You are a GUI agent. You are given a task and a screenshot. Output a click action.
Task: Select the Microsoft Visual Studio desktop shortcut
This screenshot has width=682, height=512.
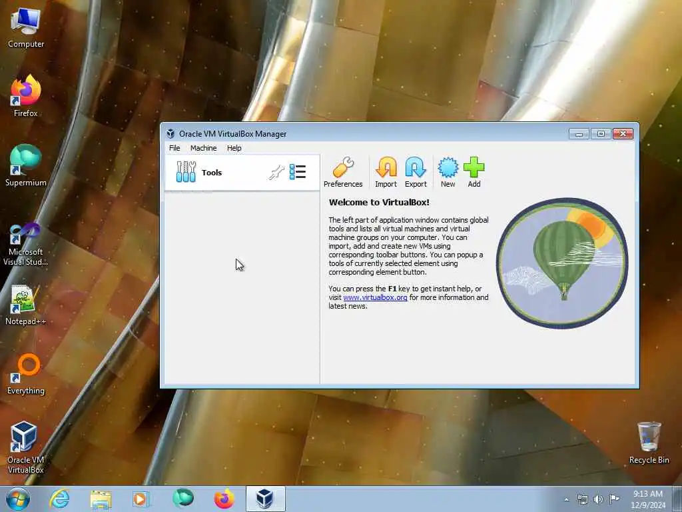click(x=26, y=244)
